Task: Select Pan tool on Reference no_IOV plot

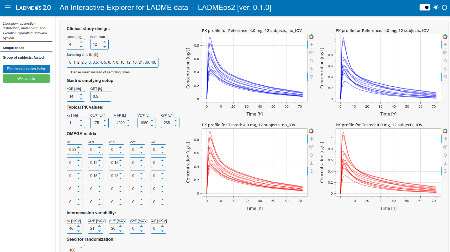Action: (x=311, y=45)
